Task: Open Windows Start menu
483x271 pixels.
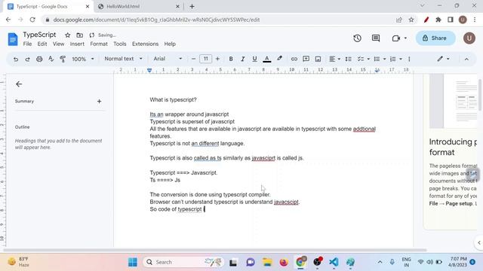Action: (133, 262)
